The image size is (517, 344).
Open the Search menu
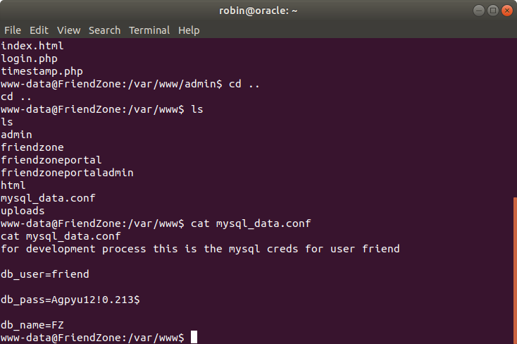point(104,30)
